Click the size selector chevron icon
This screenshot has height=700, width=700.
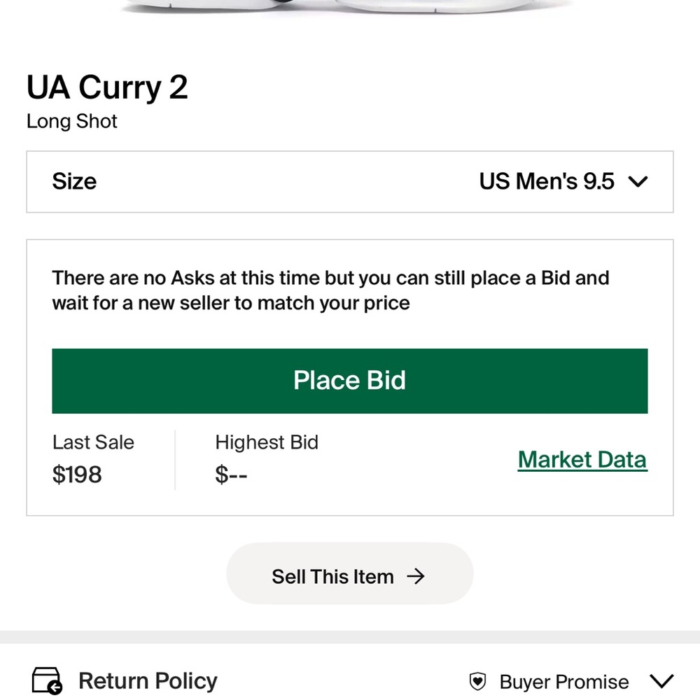(638, 181)
